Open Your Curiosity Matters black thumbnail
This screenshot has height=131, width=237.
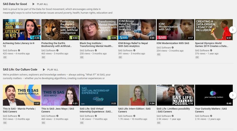pyautogui.click(x=214, y=95)
